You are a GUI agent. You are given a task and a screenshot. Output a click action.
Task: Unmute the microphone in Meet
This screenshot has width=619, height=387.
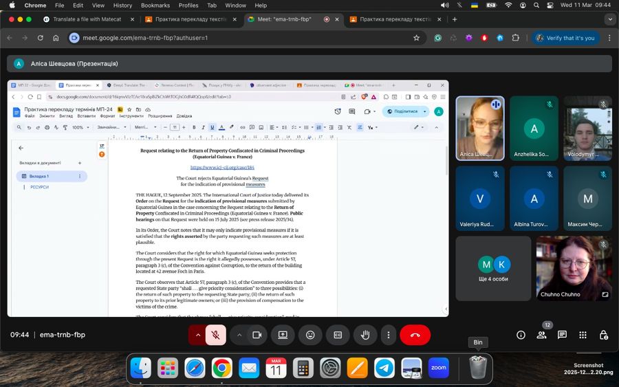tap(215, 335)
